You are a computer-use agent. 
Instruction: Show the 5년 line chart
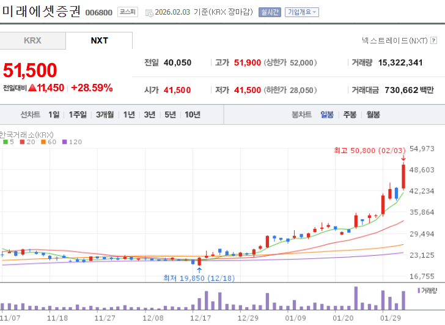tap(171, 114)
